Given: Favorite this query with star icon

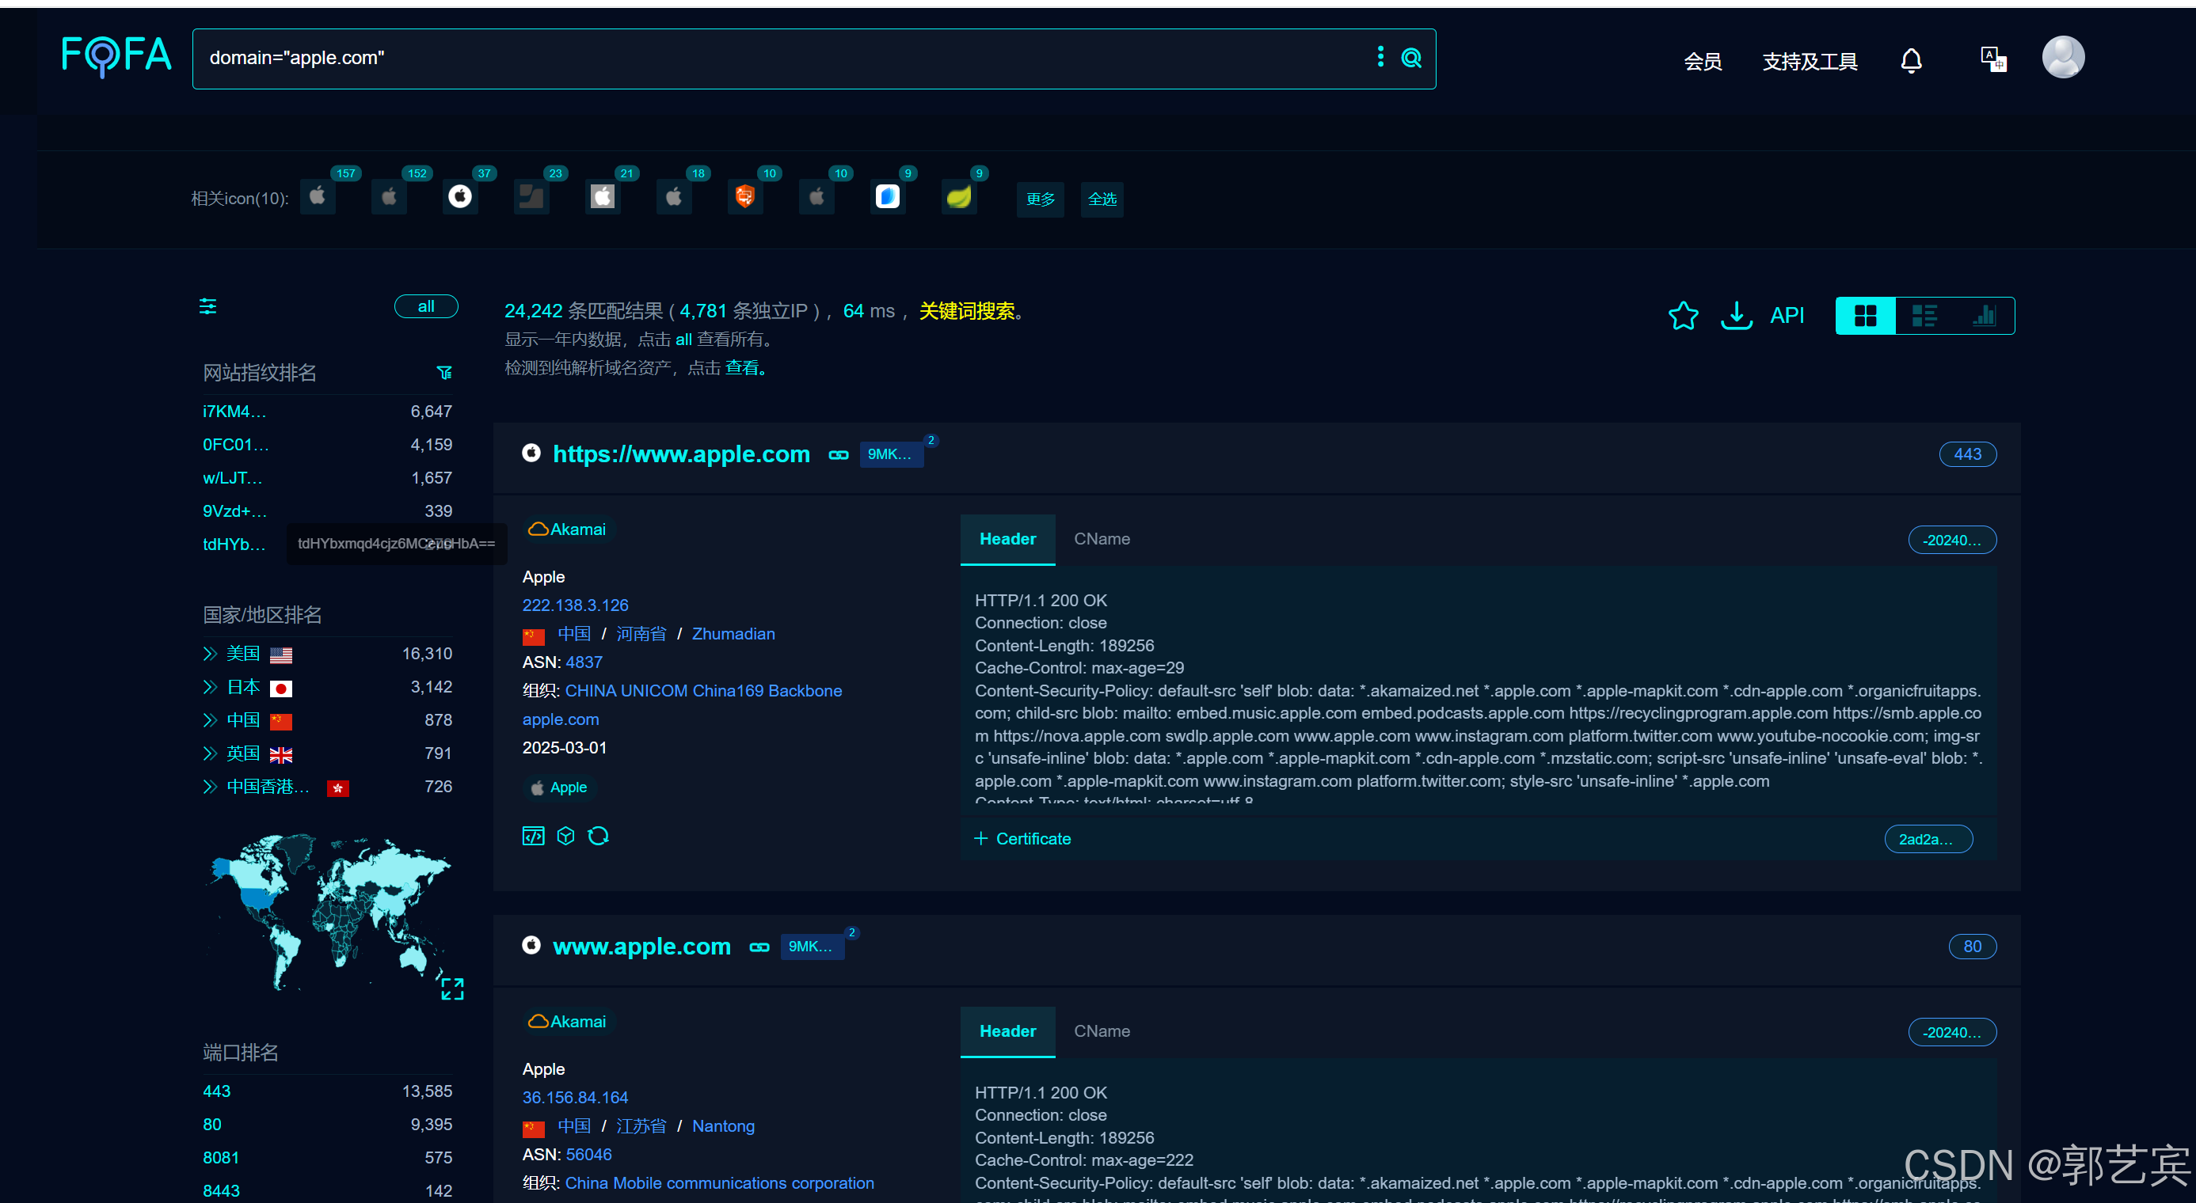Looking at the screenshot, I should pos(1683,316).
